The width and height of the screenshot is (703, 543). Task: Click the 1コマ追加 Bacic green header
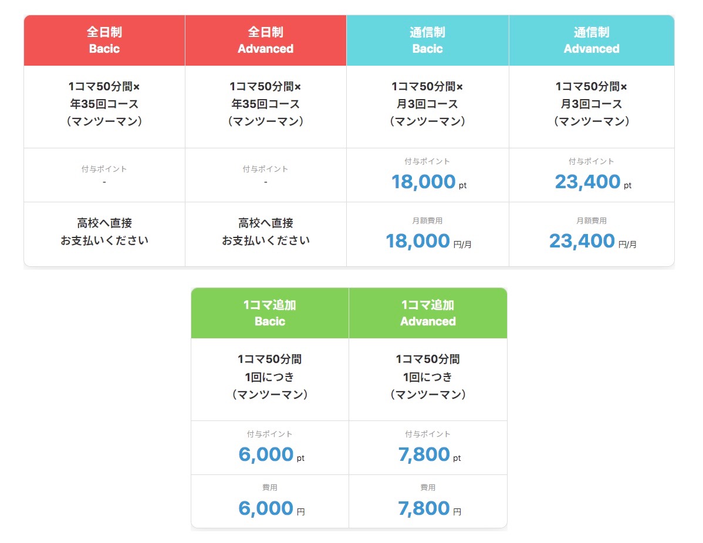pyautogui.click(x=270, y=313)
